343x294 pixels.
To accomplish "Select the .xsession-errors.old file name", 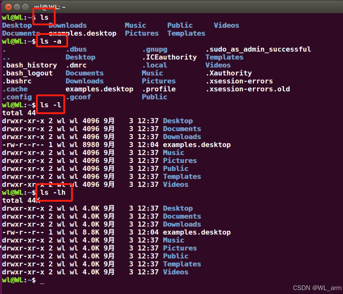I will [248, 89].
